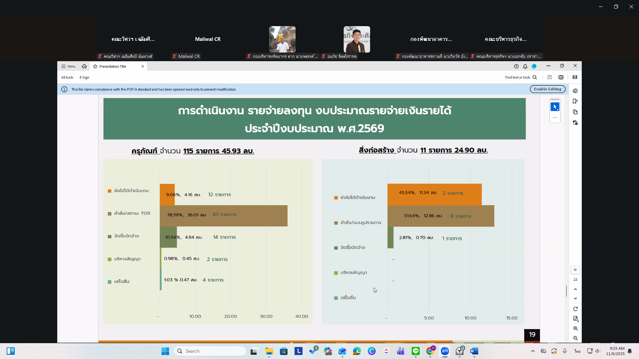The width and height of the screenshot is (639, 359).
Task: Click the send-by-email envelope icon
Action: 575,77
